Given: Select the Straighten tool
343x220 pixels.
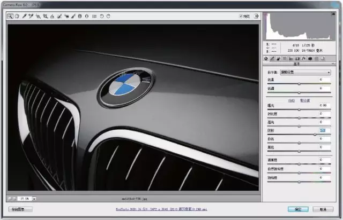Looking at the screenshot, I should point(52,16).
